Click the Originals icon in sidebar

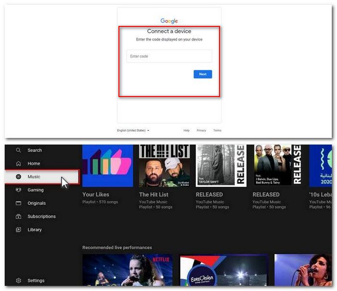pos(18,203)
